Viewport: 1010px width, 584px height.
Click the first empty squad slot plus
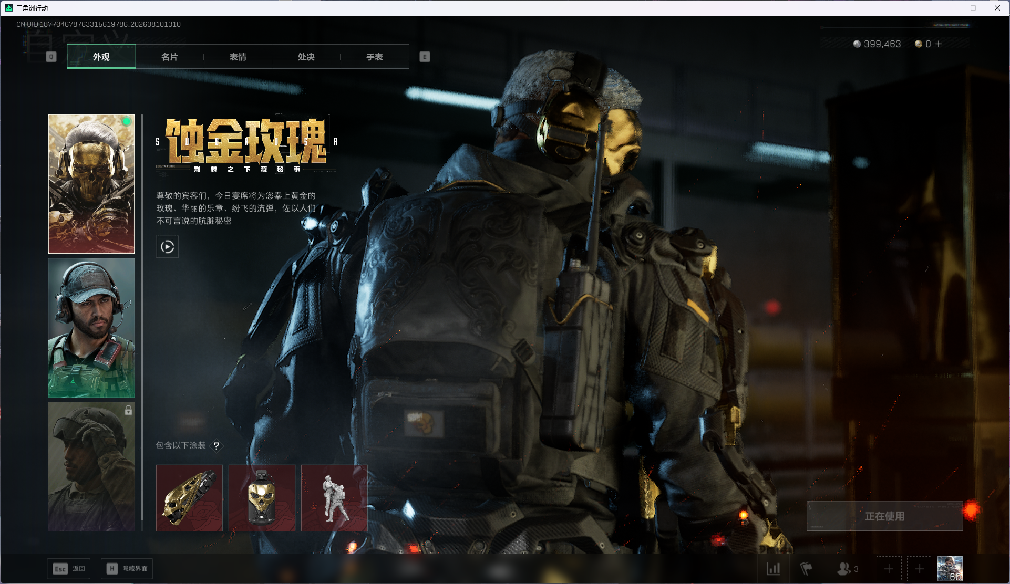click(889, 569)
